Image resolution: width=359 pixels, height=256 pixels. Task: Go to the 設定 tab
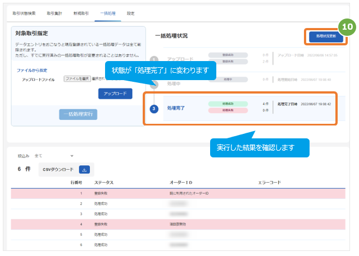coord(131,13)
